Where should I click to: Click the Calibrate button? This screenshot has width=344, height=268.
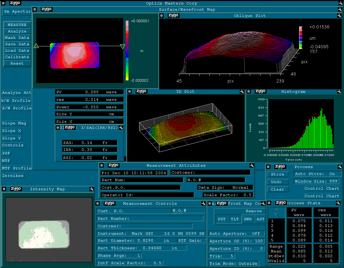pos(17,57)
